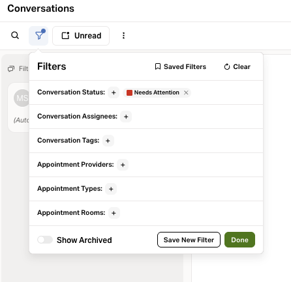
Task: Add an Appointment Rooms filter
Action: pos(114,213)
